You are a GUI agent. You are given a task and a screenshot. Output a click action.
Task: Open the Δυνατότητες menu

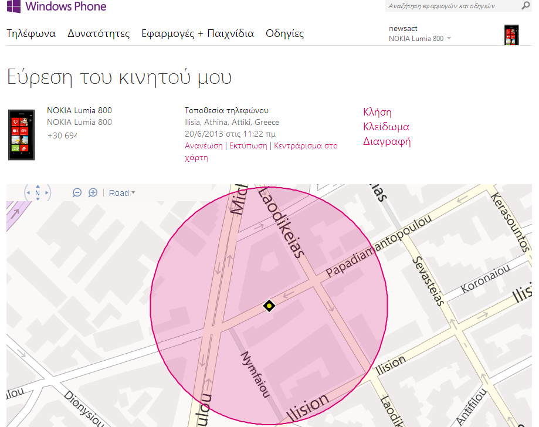[x=99, y=33]
